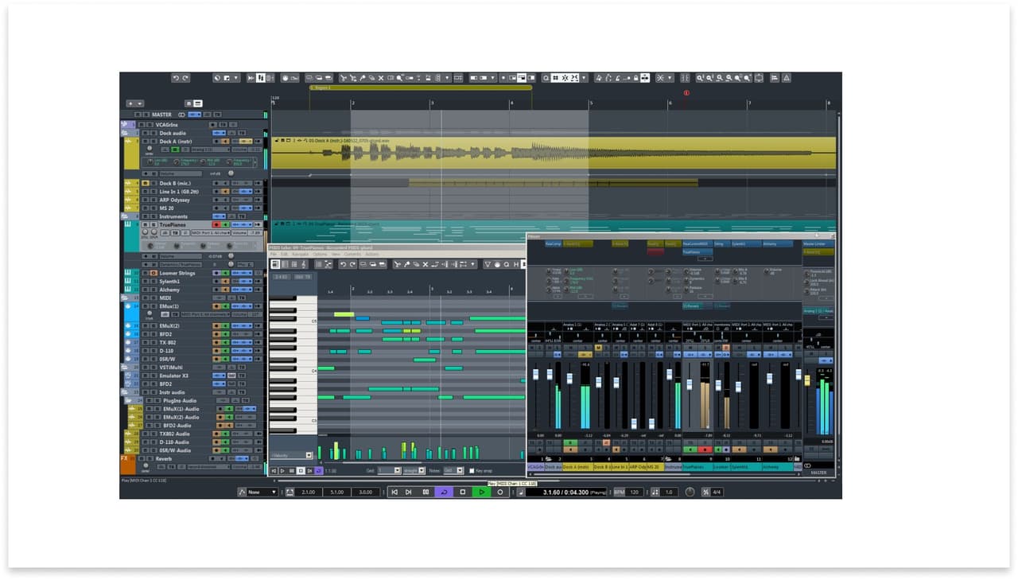Image resolution: width=1018 pixels, height=580 pixels.
Task: Click the Eraser (X) tool in the MIDI editor
Action: tap(425, 263)
